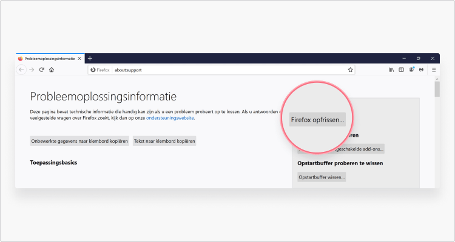Click the Firefox opfrissen button
The image size is (455, 242).
[x=317, y=120]
